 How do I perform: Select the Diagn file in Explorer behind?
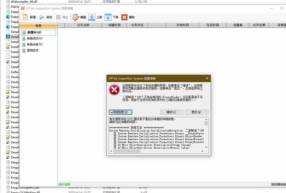pyautogui.click(x=15, y=163)
